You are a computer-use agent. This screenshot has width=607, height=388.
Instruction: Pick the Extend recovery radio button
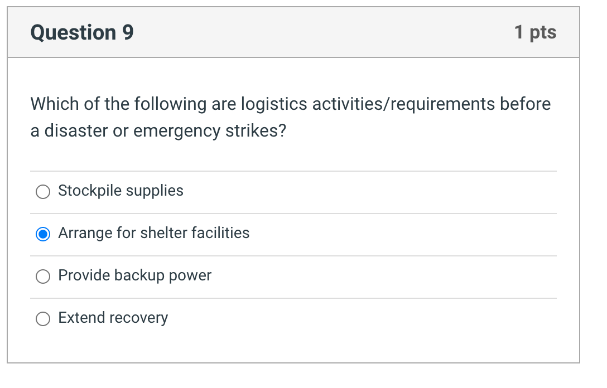pyautogui.click(x=43, y=319)
